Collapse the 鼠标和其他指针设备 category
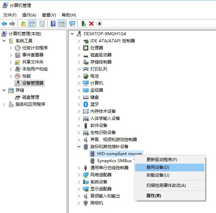This screenshot has height=213, width=216. click(x=79, y=147)
